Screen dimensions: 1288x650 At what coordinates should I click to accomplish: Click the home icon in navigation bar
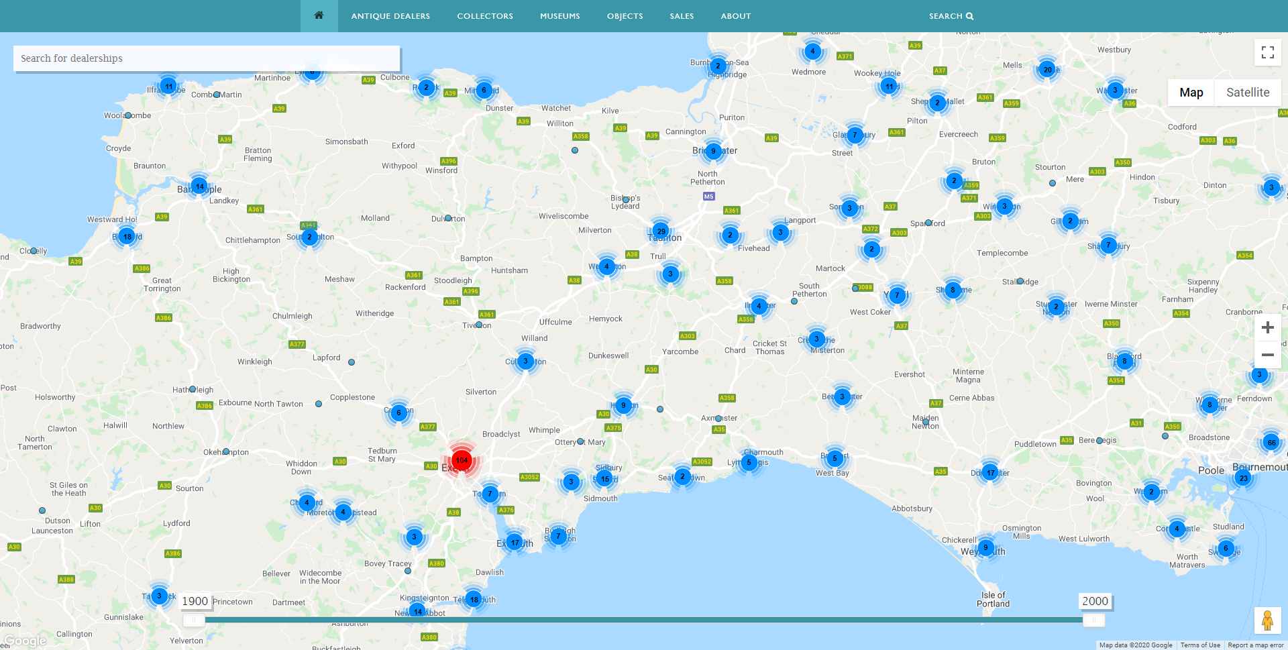(x=319, y=15)
